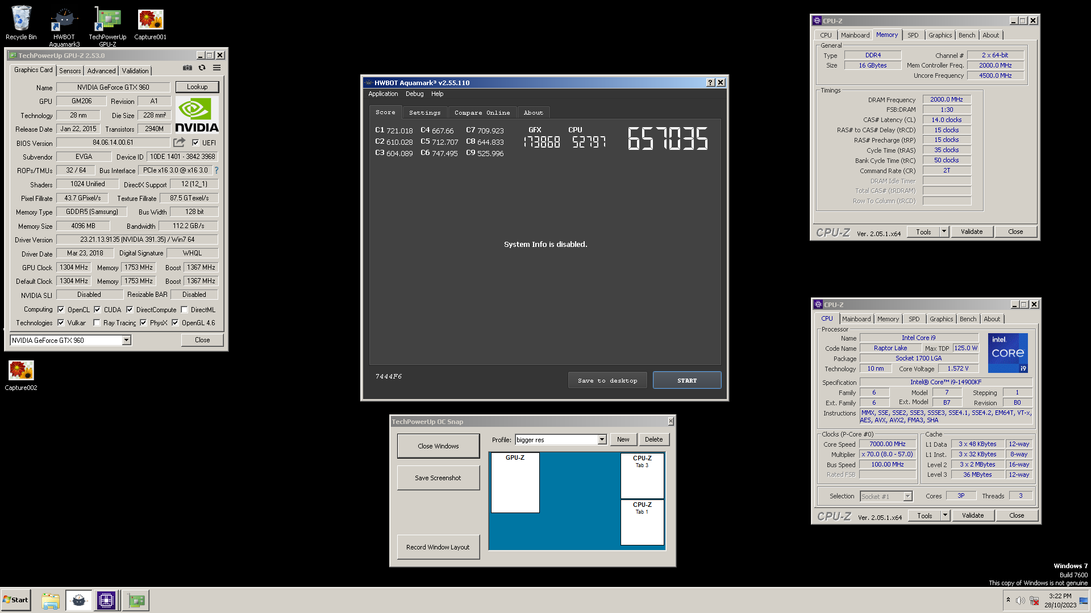Screen dimensions: 1091x613
Task: Click the volume speaker tray icon
Action: click(x=1021, y=601)
